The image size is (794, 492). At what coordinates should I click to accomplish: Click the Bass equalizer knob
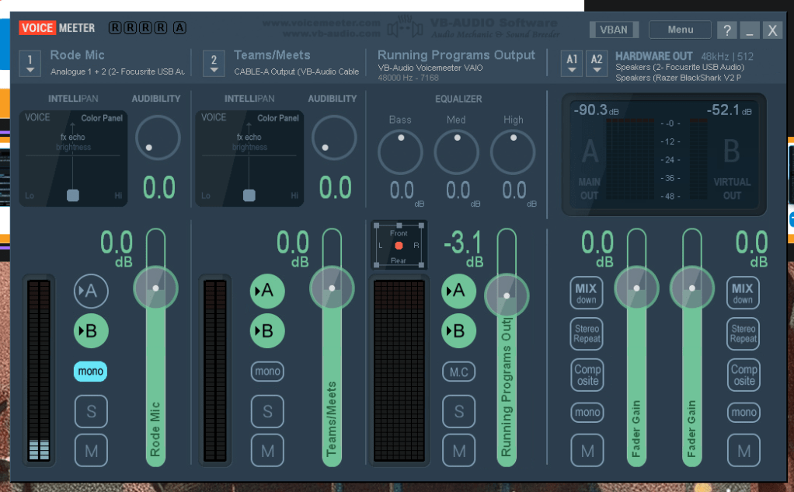401,152
